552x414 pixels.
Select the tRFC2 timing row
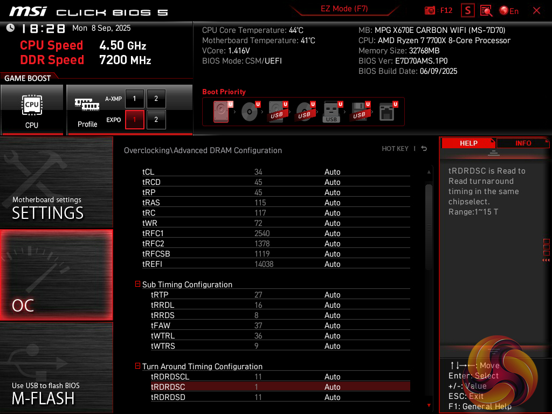point(276,243)
